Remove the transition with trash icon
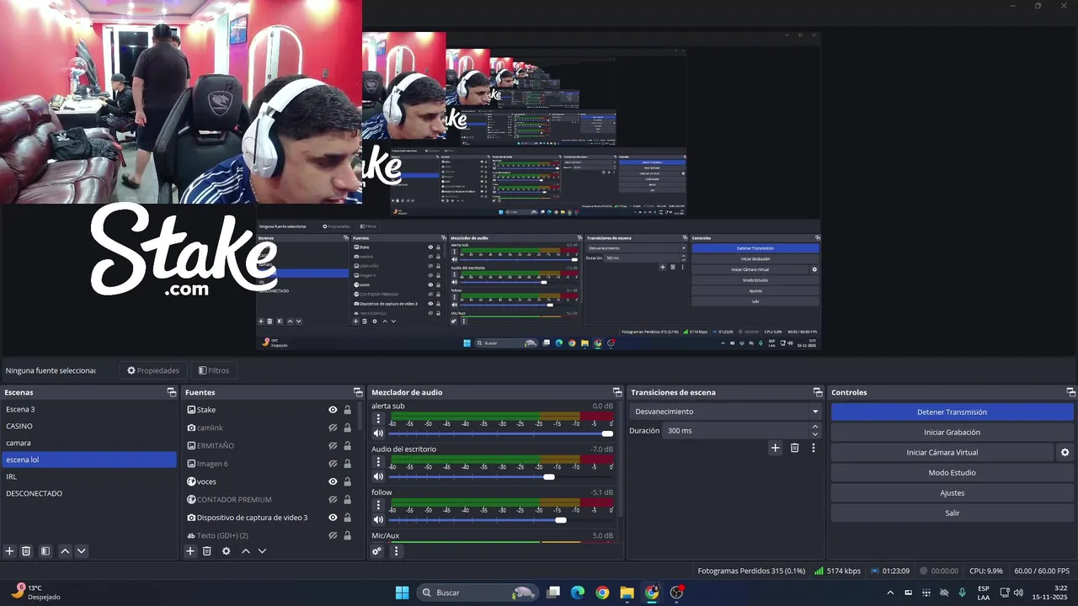 click(794, 448)
